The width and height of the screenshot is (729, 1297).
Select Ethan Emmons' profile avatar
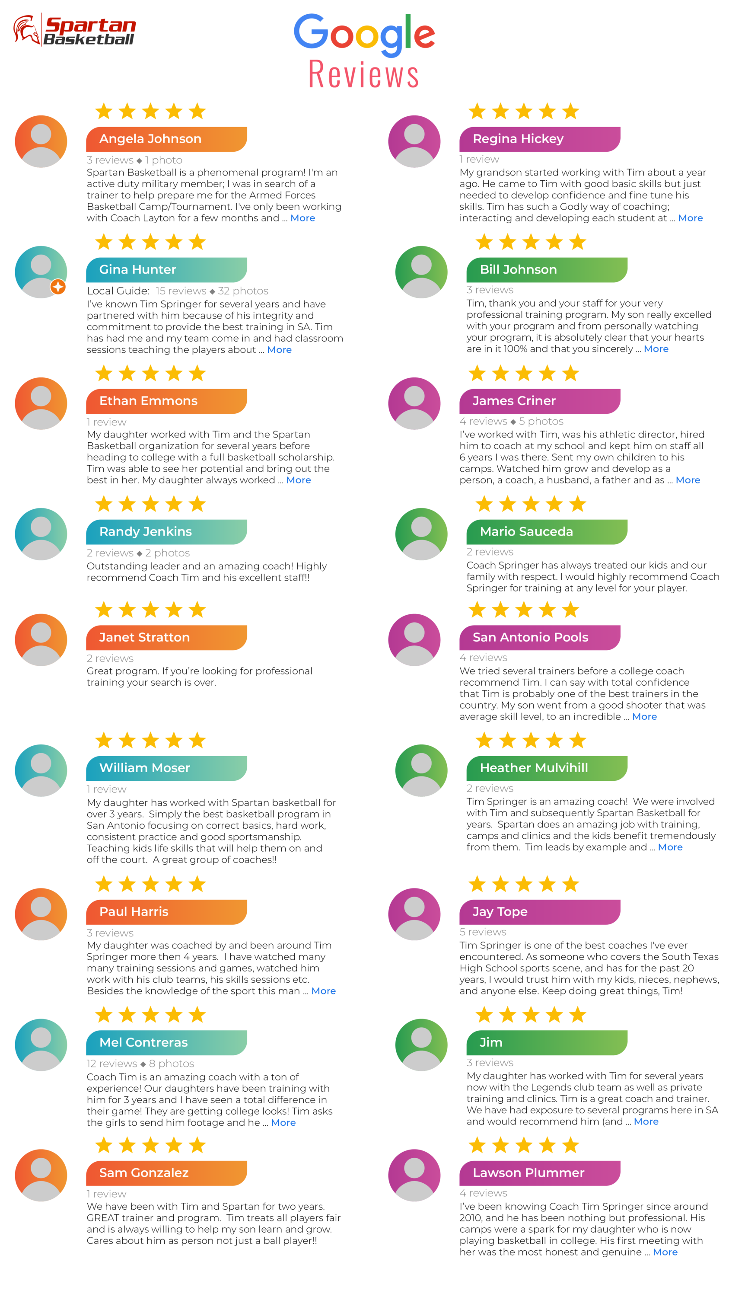pos(41,403)
